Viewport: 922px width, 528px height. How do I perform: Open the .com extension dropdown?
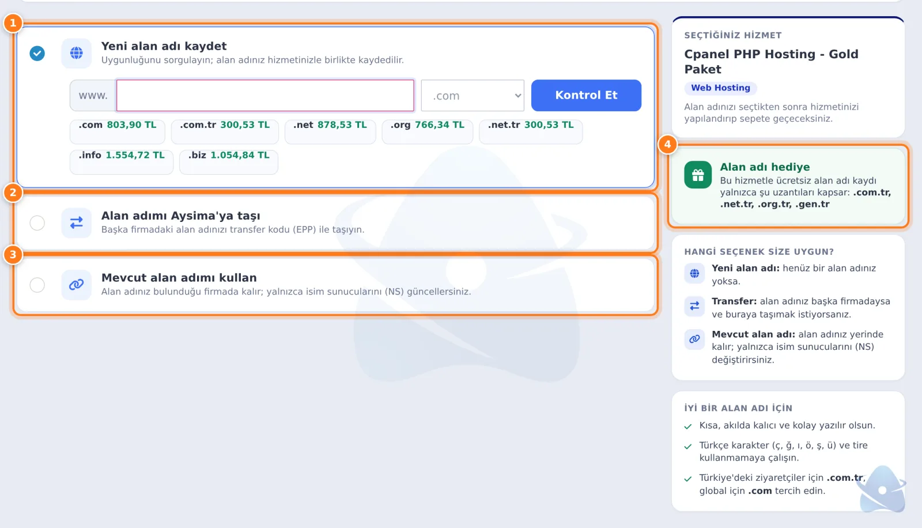[473, 95]
